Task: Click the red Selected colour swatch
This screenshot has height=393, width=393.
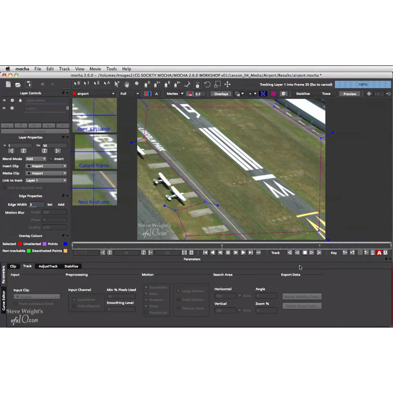Action: click(x=20, y=244)
